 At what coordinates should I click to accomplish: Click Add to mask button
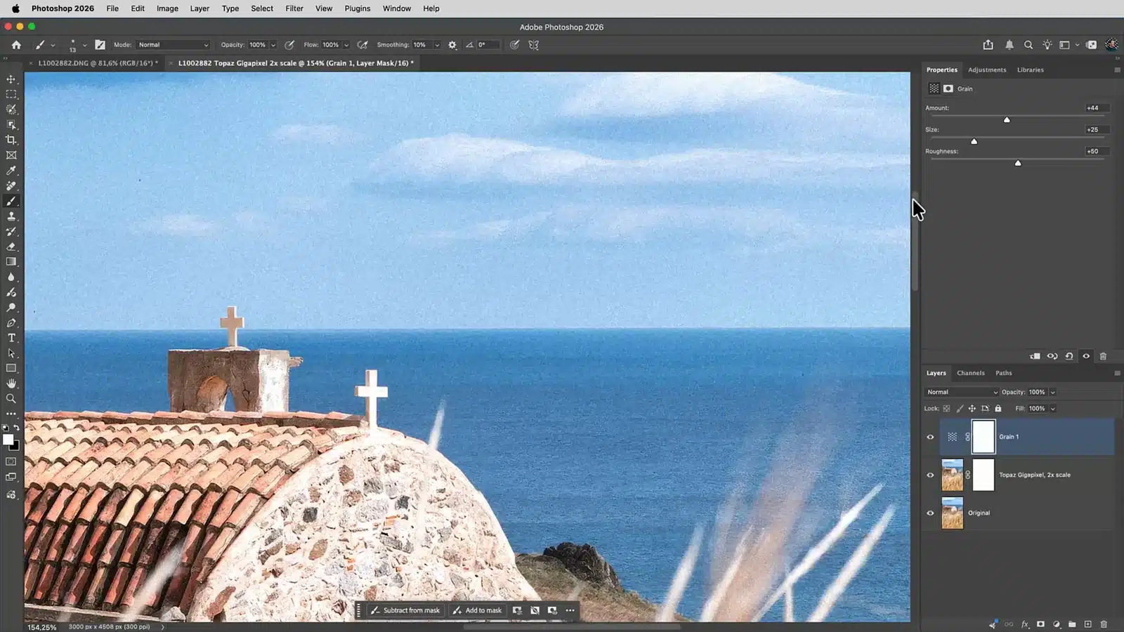tap(478, 610)
